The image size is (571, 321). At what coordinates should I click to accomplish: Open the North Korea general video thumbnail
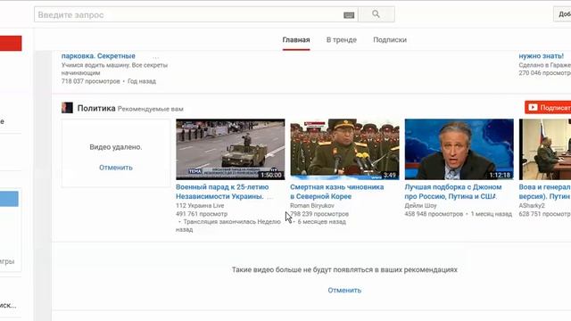click(x=344, y=149)
